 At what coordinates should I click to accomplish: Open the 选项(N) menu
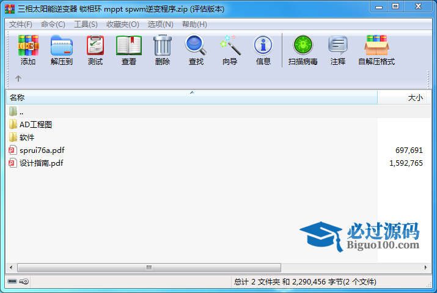click(x=161, y=24)
